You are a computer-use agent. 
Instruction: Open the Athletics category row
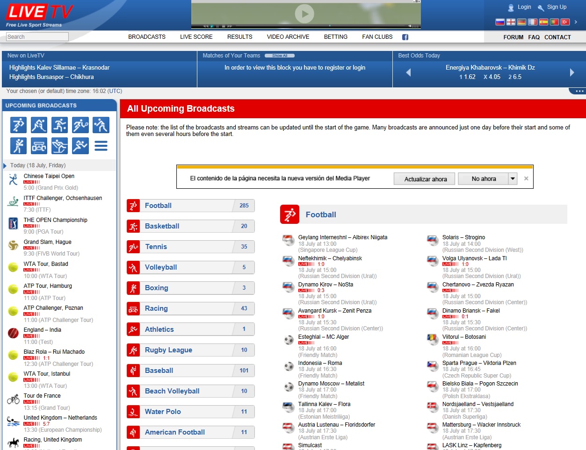191,329
